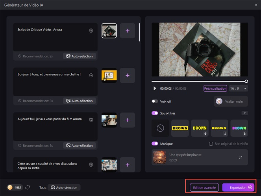Click the video playback progress slider

pos(199,81)
